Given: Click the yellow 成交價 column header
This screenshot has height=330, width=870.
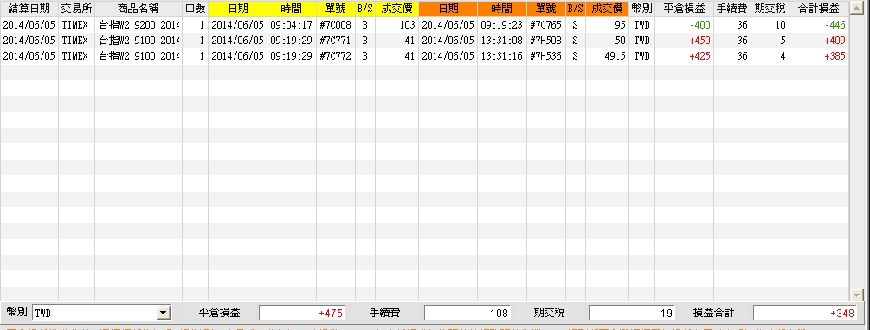Looking at the screenshot, I should (x=396, y=9).
